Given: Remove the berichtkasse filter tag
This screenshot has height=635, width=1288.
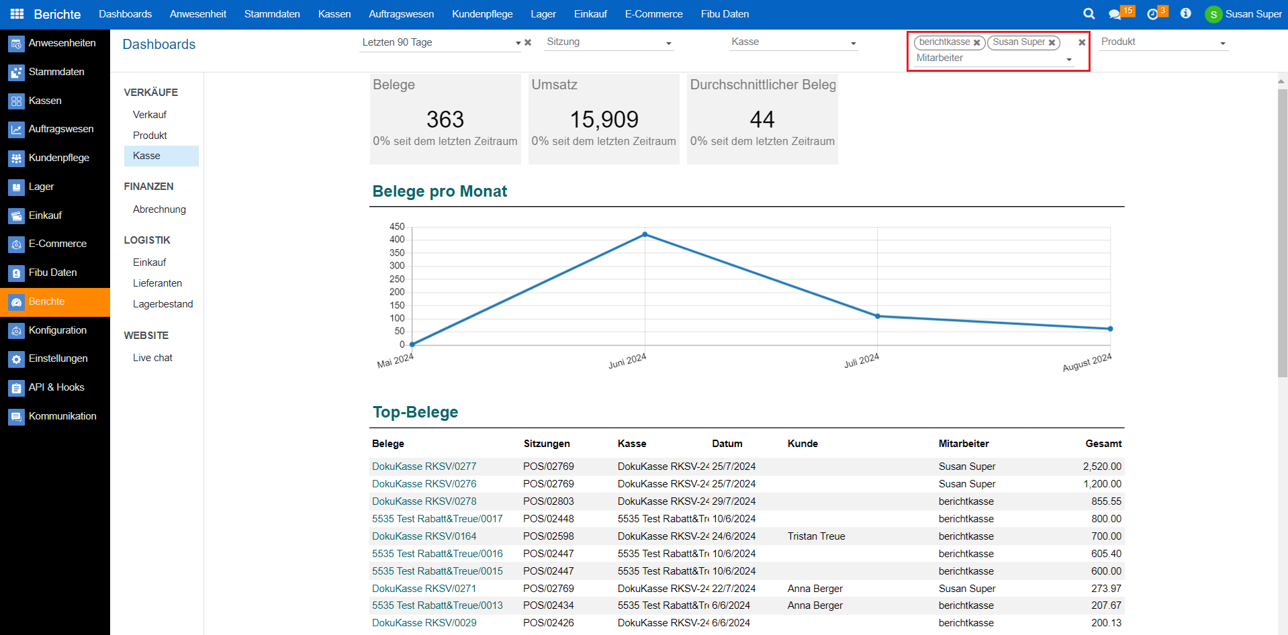Looking at the screenshot, I should 977,42.
